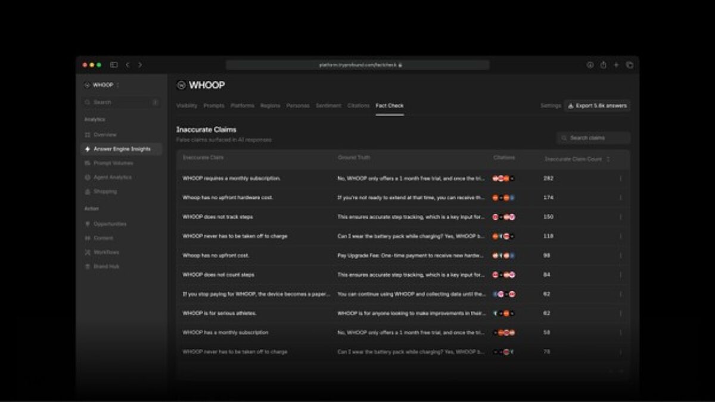
Task: Click the Opportunities lightbulb icon
Action: (x=88, y=224)
